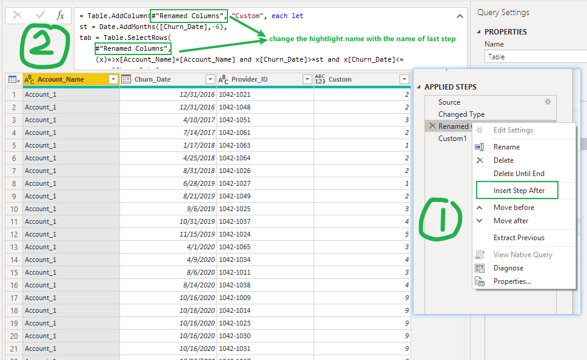Screen dimensions: 587x360
Task: Click View Native Query menu entry
Action: pos(524,255)
